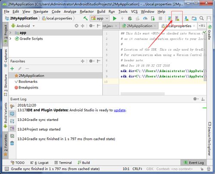Click the Event Log button in status bar
This screenshot has height=174, width=215.
pos(194,163)
